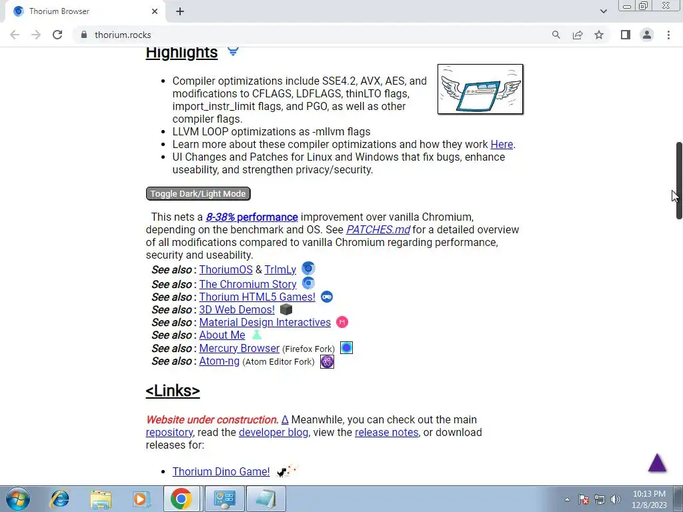Viewport: 683px width, 512px height.
Task: Open the browser three-dot menu
Action: click(x=668, y=35)
